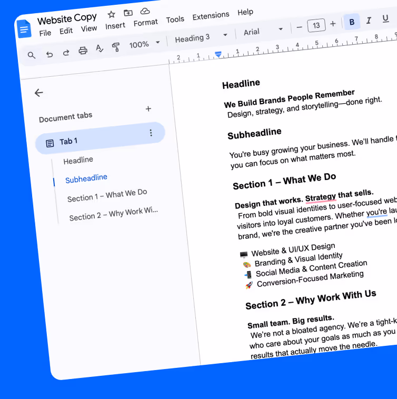Click the Document tabs panel label
This screenshot has height=399, width=397.
65,117
